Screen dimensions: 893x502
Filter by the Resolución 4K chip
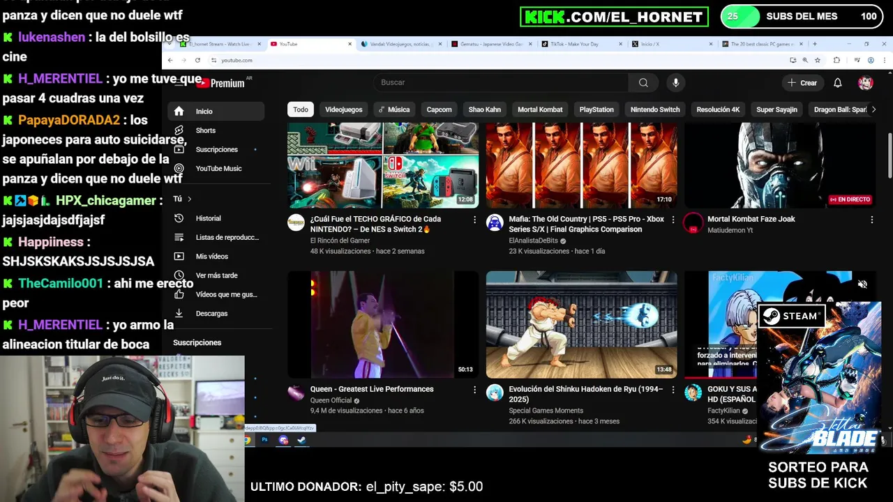click(718, 109)
